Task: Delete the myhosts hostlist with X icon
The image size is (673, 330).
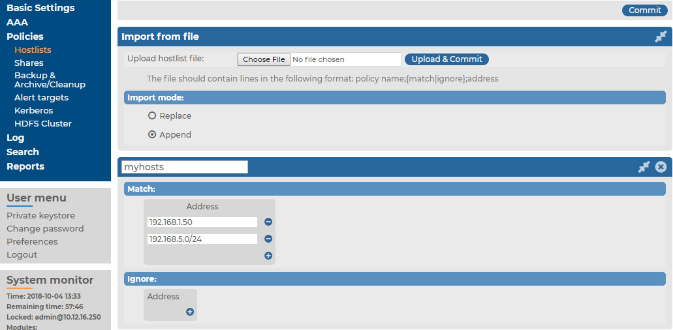Action: (661, 167)
